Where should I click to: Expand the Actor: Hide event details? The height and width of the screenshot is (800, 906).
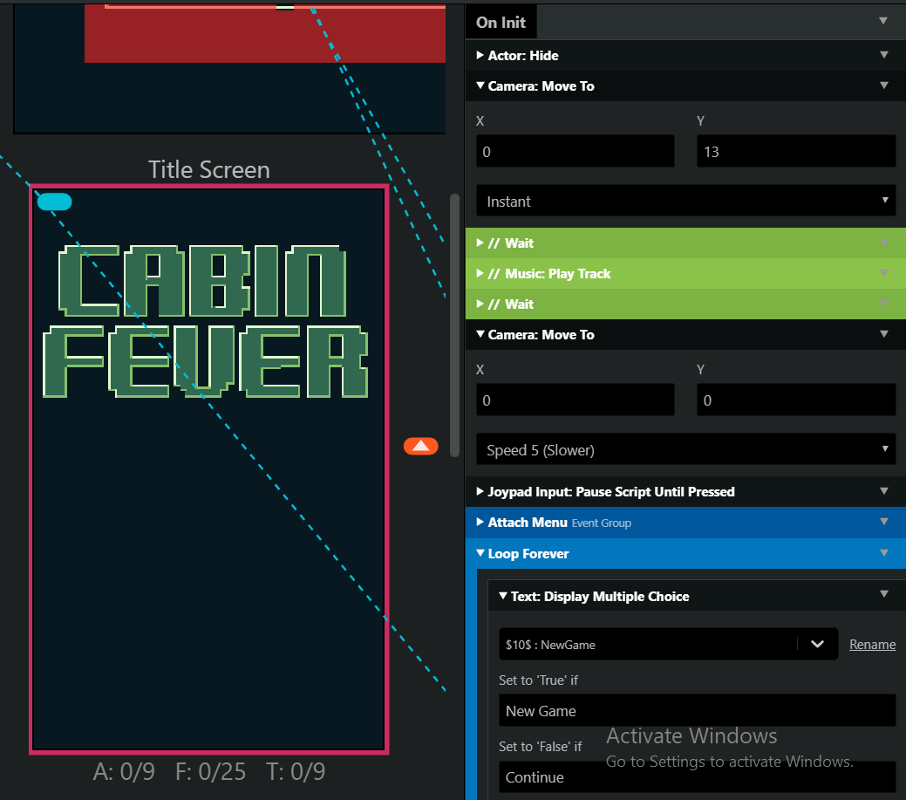point(480,55)
